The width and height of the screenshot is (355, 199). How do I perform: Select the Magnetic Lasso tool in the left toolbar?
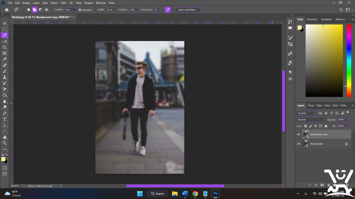(5, 35)
